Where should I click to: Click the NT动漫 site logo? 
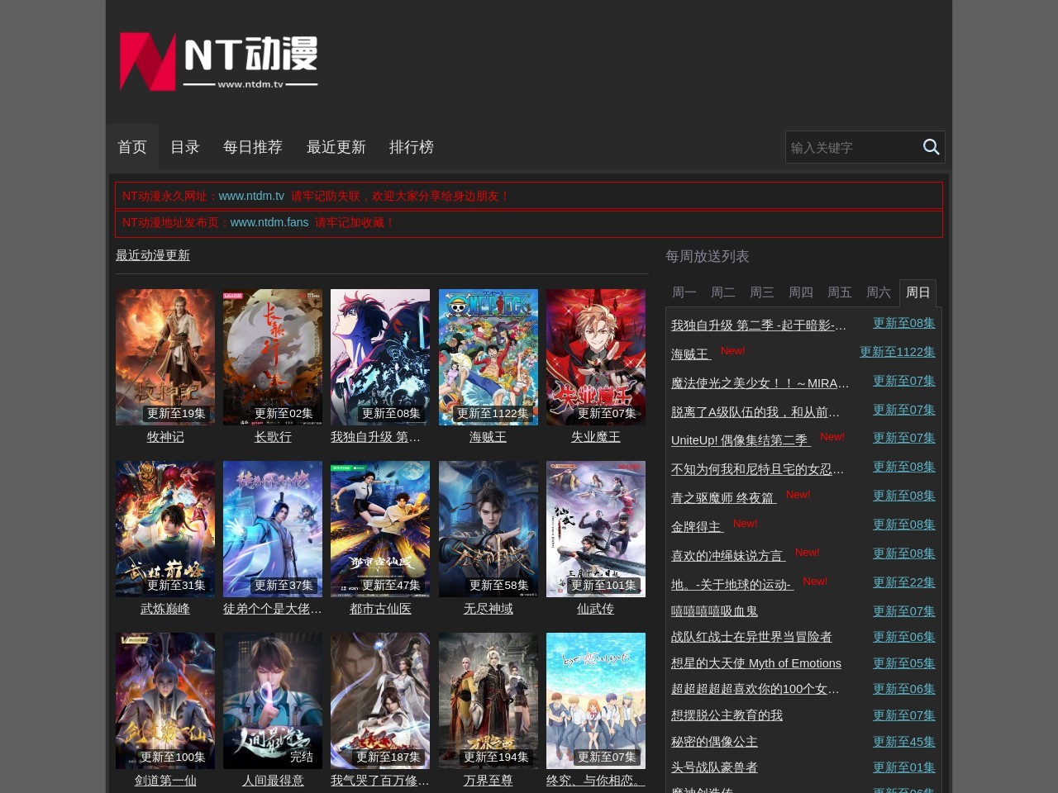tap(219, 62)
